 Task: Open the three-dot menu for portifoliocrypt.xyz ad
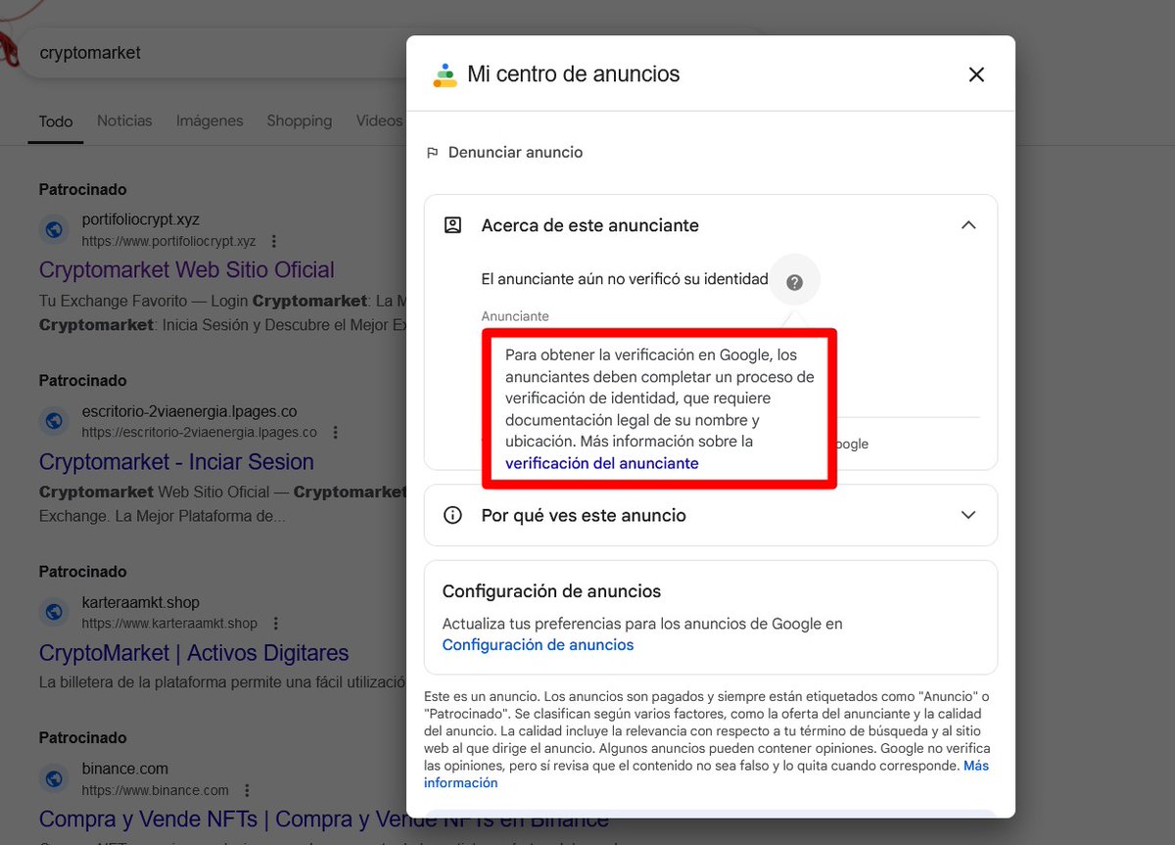pos(274,241)
